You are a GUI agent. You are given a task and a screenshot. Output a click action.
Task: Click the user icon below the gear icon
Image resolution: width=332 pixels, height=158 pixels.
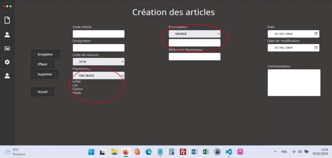pos(7,76)
